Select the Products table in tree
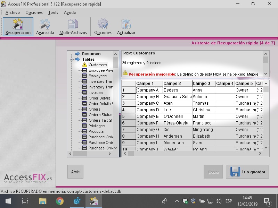This screenshot has height=208, width=278. coord(96,131)
